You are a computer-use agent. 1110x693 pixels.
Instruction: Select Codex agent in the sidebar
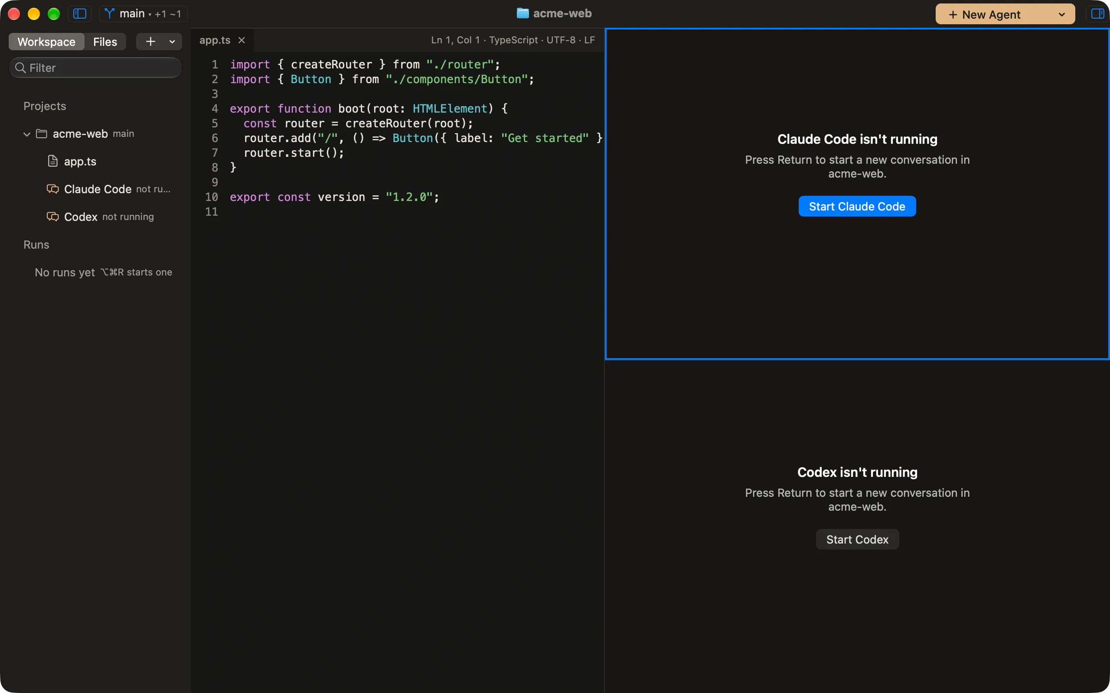pos(95,217)
